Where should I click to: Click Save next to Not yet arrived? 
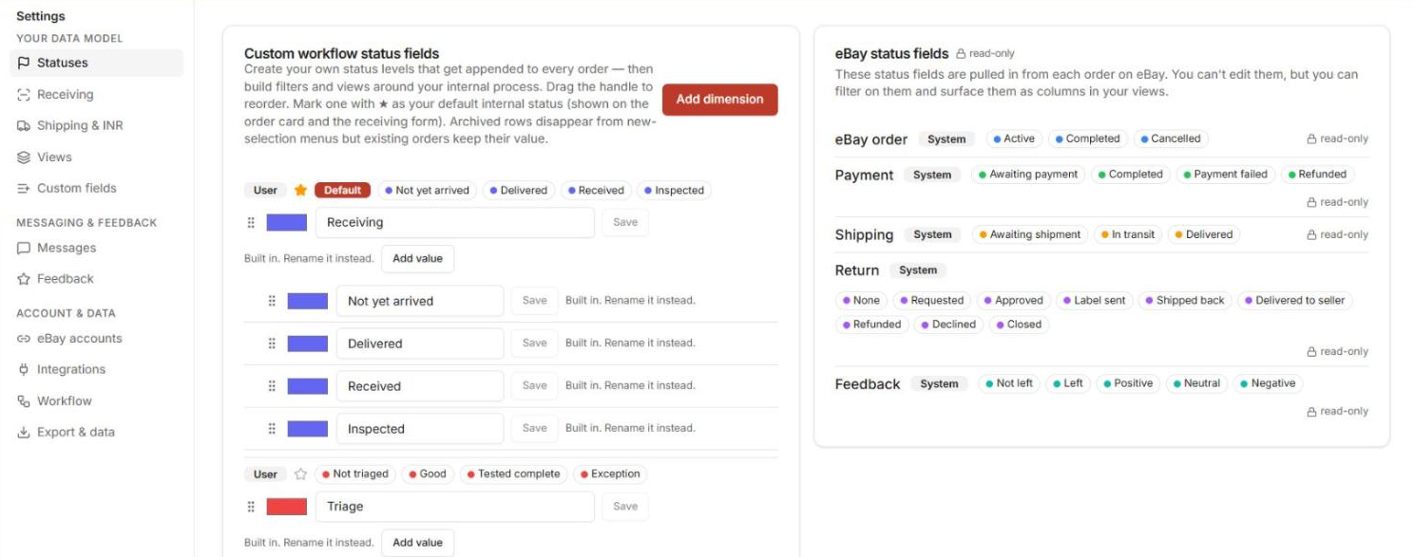(x=535, y=301)
